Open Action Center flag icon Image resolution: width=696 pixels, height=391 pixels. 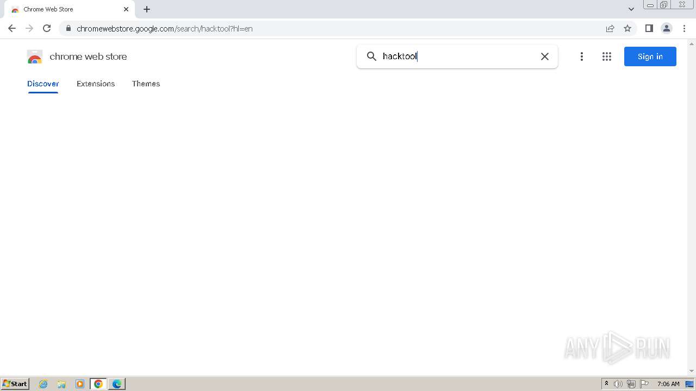click(644, 384)
